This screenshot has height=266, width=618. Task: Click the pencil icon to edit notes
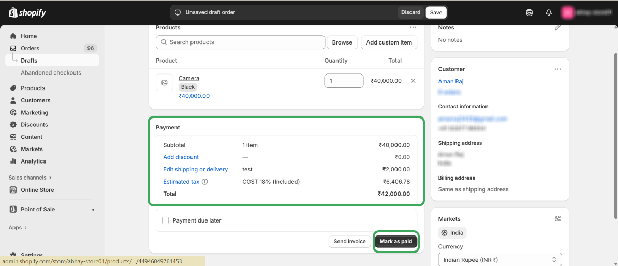557,27
